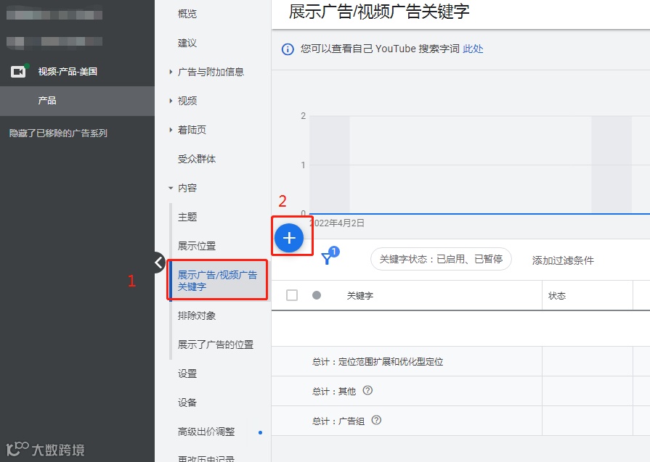Click 添加过滤条件
This screenshot has width=650, height=462.
(x=563, y=260)
